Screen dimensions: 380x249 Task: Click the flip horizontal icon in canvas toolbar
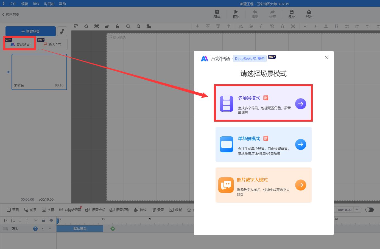(241, 26)
